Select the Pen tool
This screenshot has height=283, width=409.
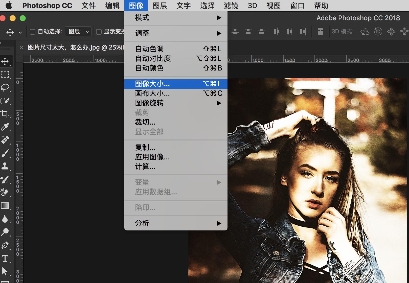pos(6,245)
